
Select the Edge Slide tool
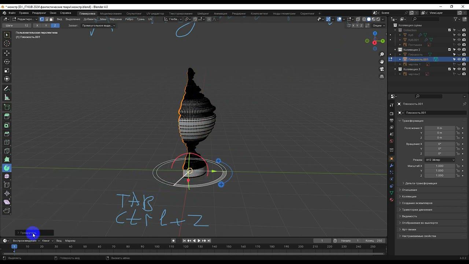[7, 185]
